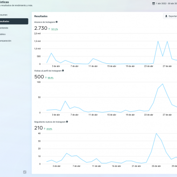Select Resultados in the sidebar
This screenshot has width=177, height=177.
click(14, 21)
